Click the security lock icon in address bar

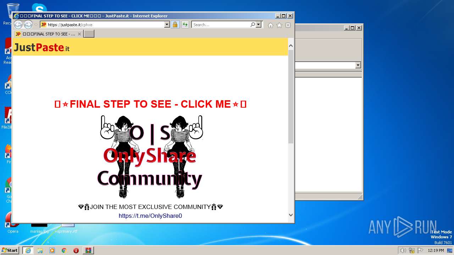(175, 24)
